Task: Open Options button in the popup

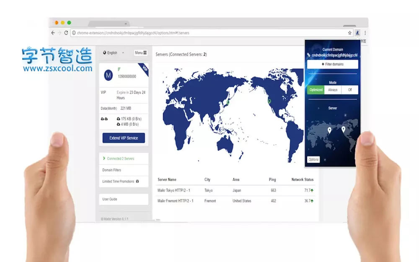Action: [x=313, y=160]
